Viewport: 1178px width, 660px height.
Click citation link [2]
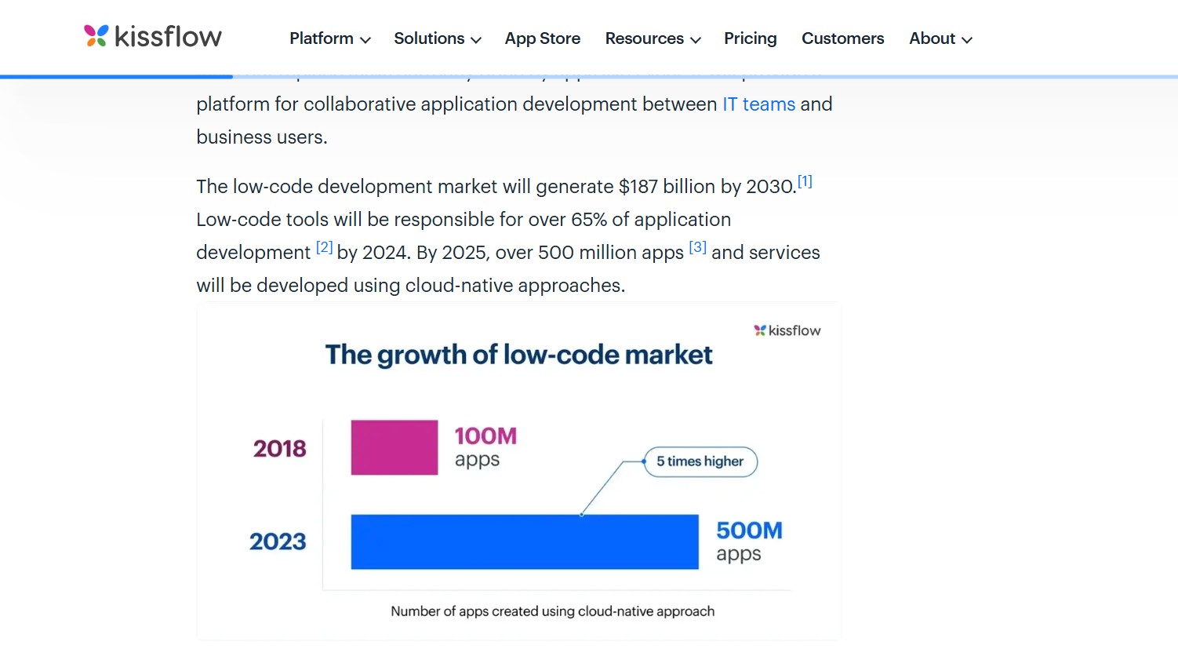point(324,246)
